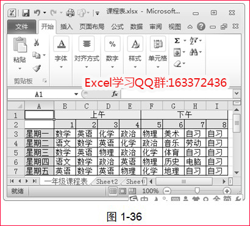Select the 星期一 cell
Image resolution: width=250 pixels, height=226 pixels.
point(39,134)
